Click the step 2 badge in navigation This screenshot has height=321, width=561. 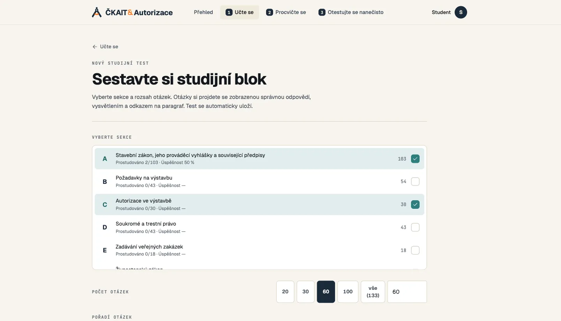click(270, 12)
